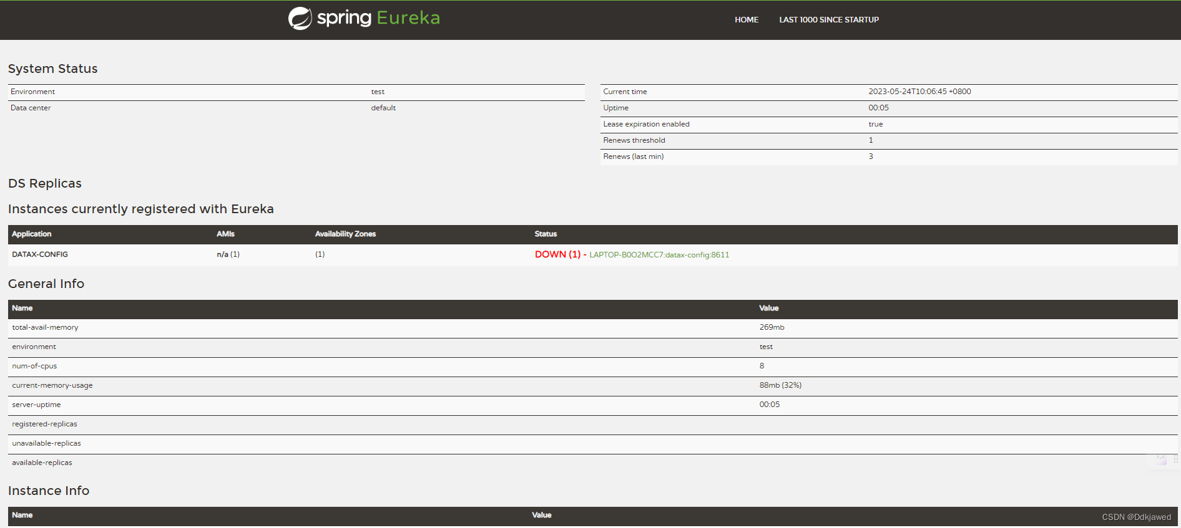The image size is (1181, 528).
Task: Click the registered-replicas row label
Action: click(44, 424)
